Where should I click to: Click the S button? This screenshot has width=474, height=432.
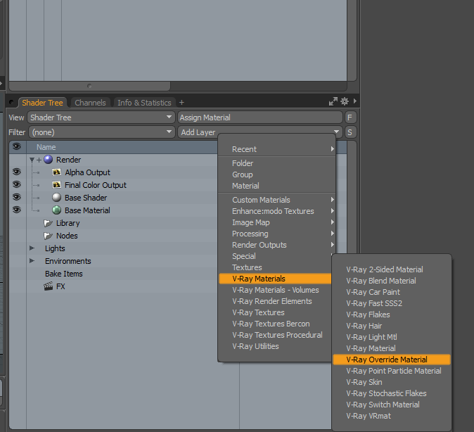tap(350, 132)
